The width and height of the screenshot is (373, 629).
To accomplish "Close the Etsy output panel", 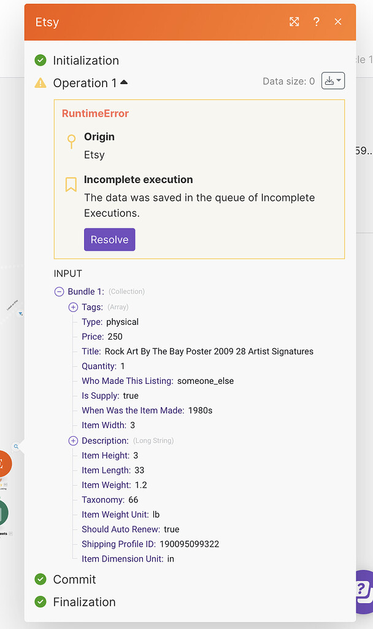I will coord(338,21).
